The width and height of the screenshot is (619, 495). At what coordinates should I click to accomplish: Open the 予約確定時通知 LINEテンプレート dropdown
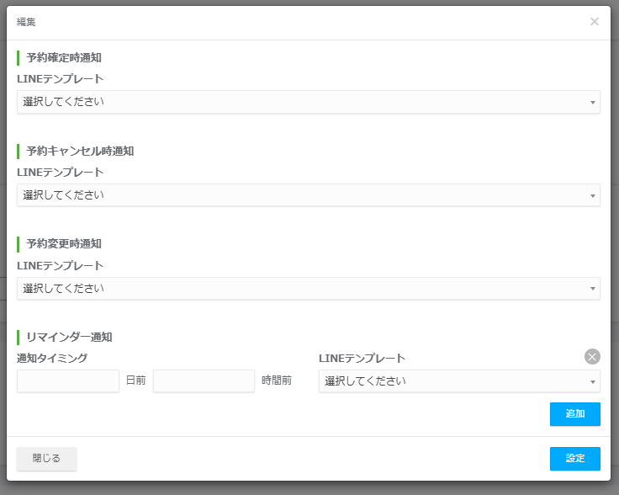tap(309, 102)
